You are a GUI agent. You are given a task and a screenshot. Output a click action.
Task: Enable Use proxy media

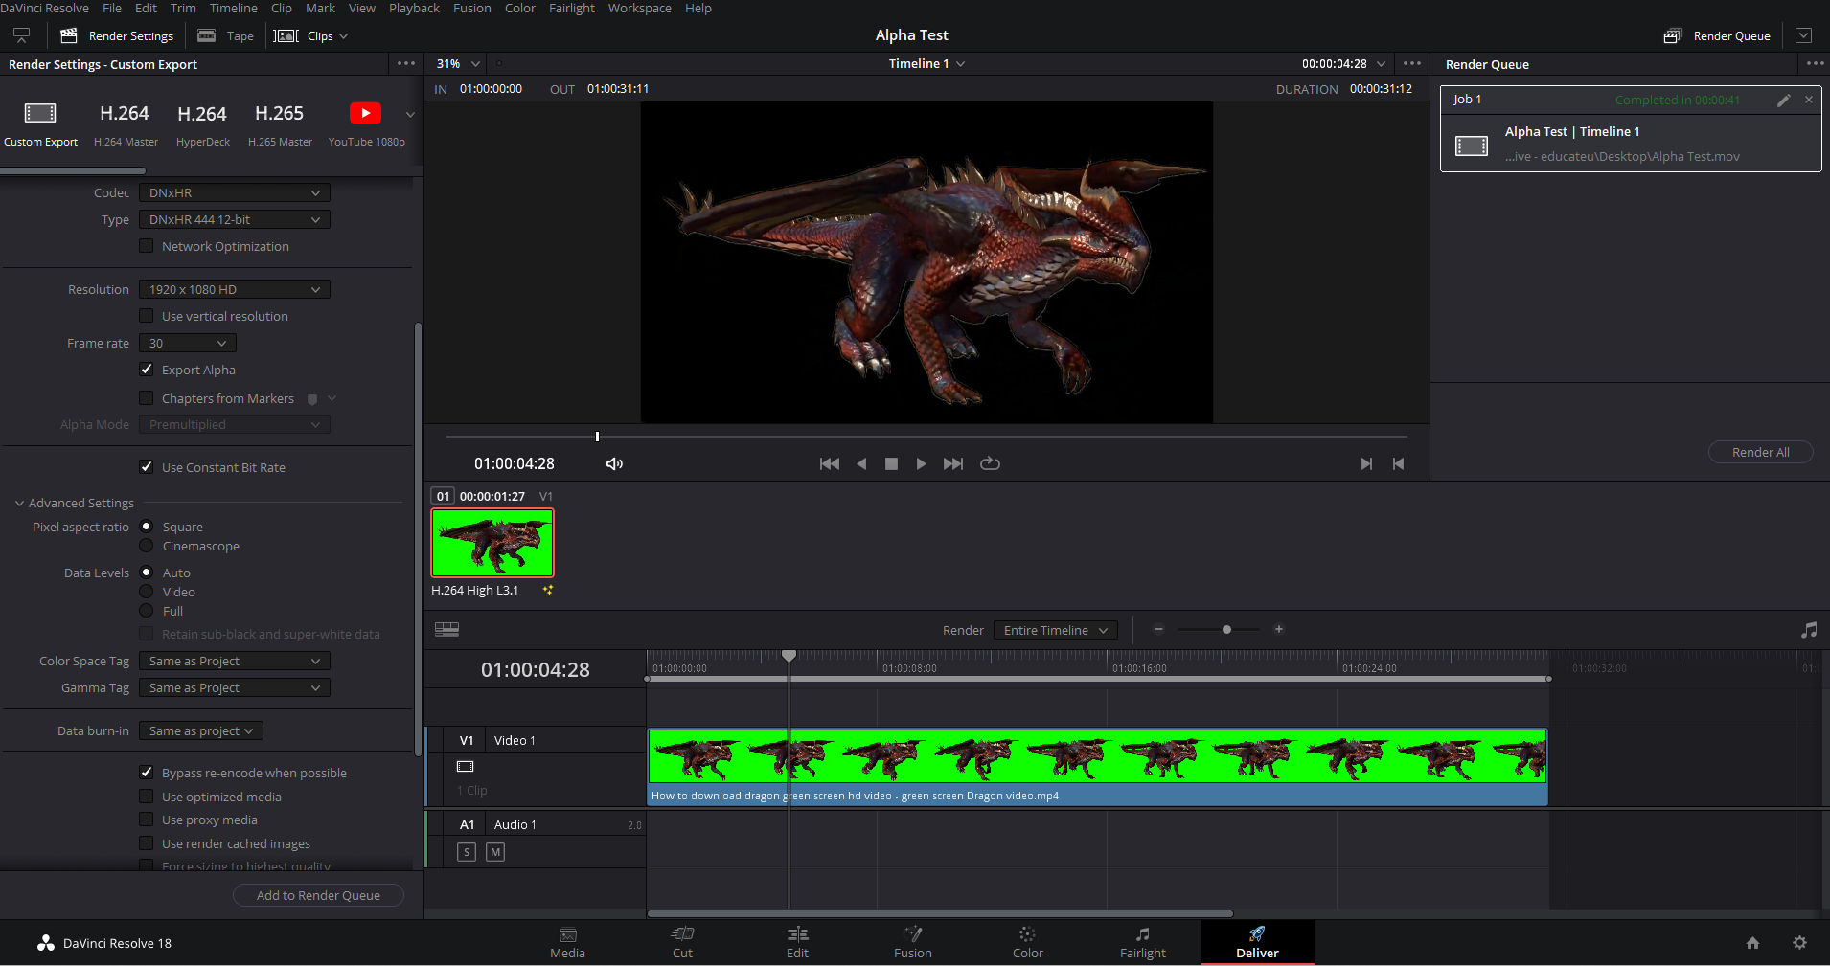(147, 820)
